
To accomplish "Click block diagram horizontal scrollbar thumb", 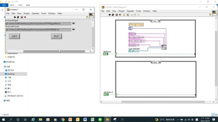I will [163, 102].
